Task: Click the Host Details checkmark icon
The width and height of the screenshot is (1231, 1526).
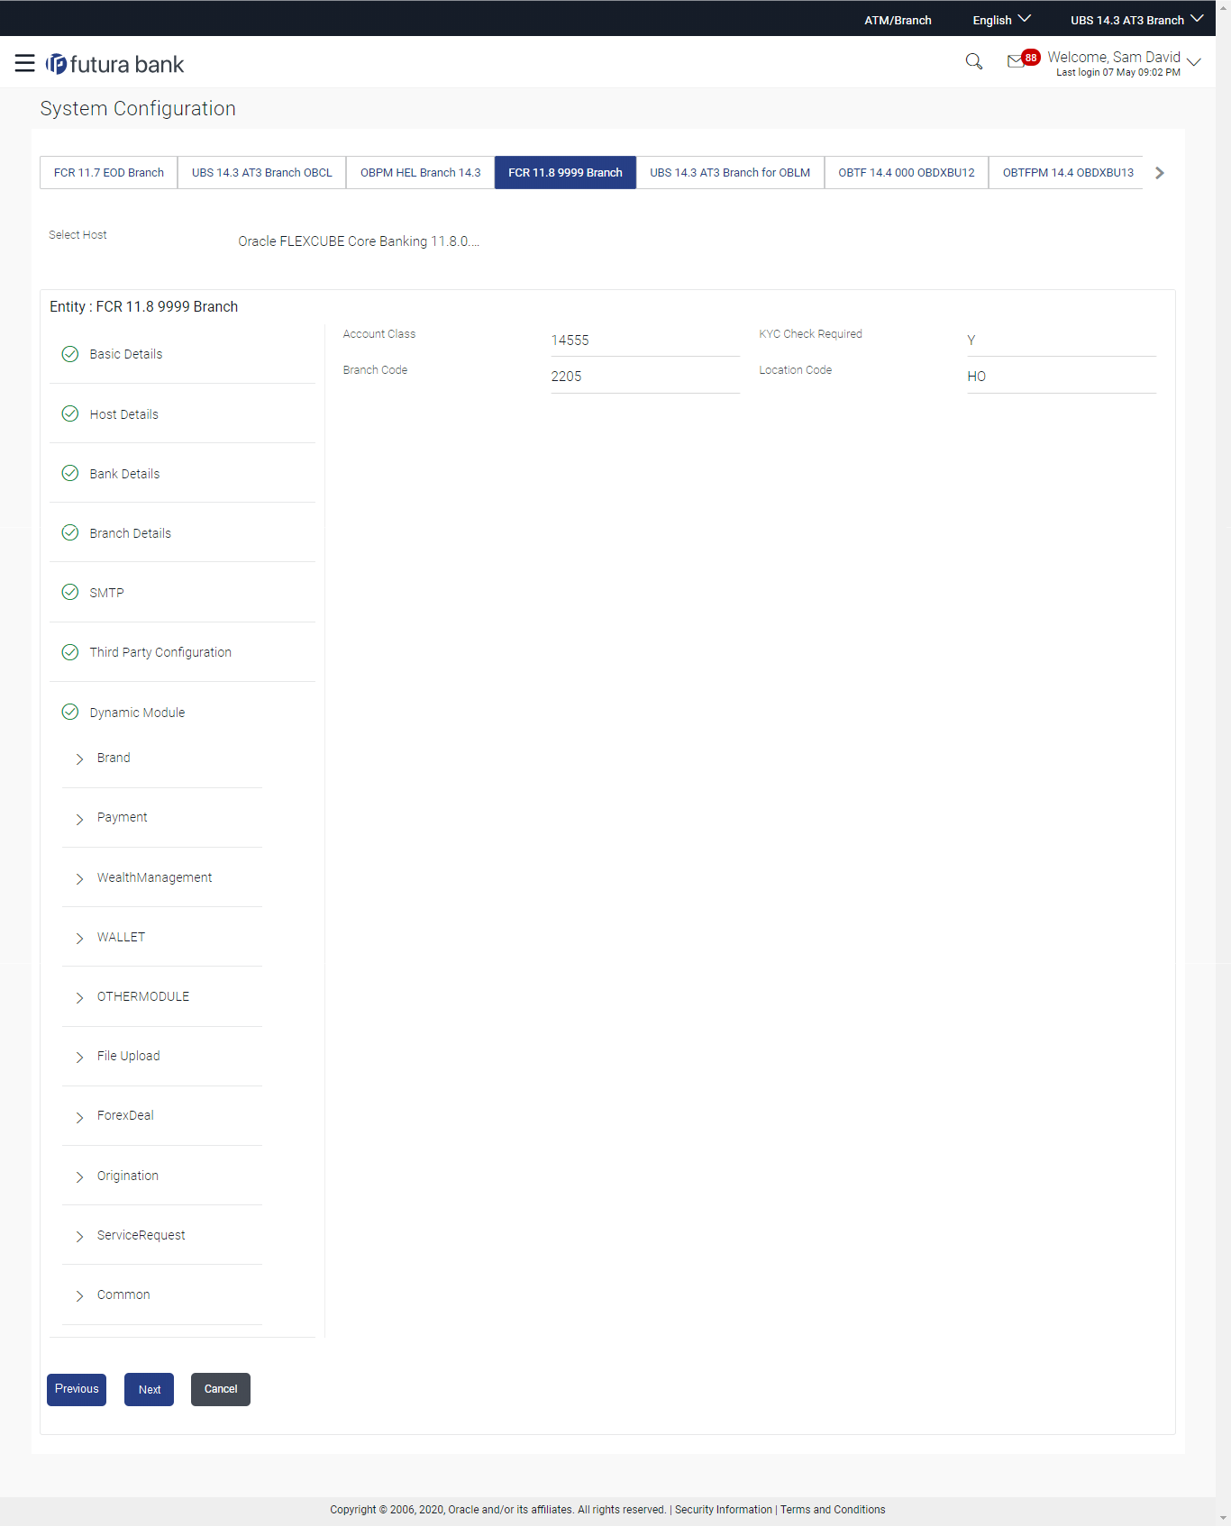Action: 70,413
